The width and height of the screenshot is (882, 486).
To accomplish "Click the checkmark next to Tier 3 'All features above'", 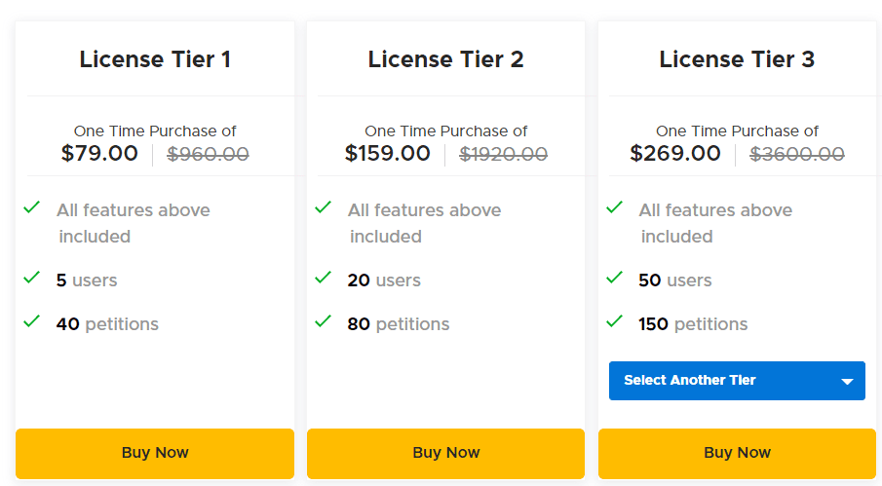I will (x=615, y=207).
